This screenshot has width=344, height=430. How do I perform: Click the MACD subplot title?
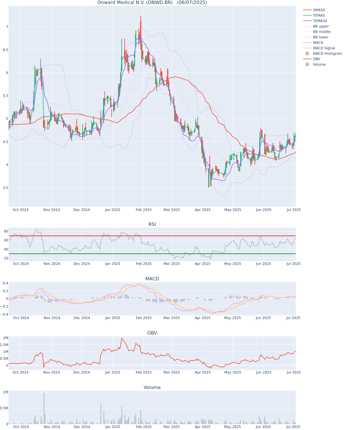[152, 279]
